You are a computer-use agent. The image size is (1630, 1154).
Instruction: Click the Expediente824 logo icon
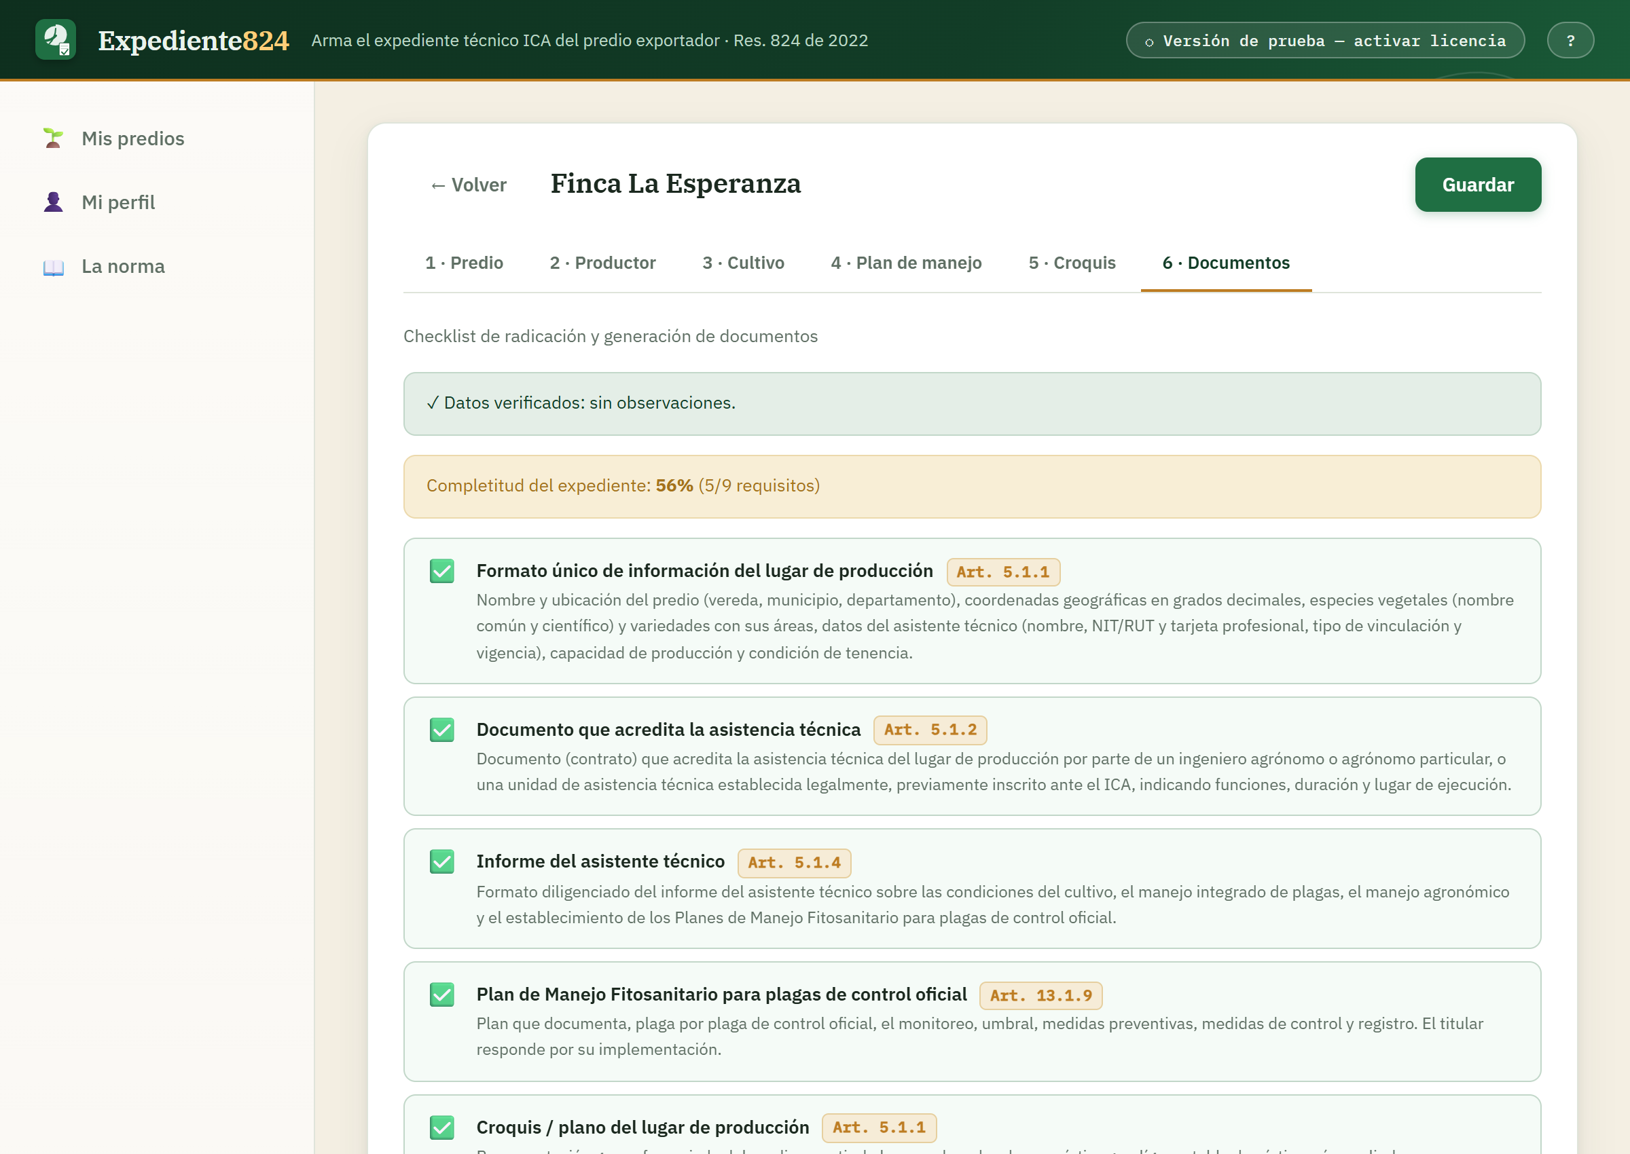[56, 40]
